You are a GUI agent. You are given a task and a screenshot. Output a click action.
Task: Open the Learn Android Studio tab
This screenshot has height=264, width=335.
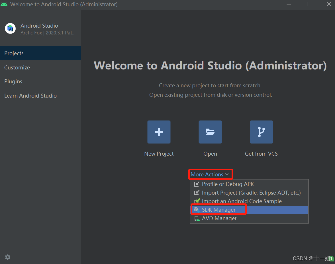pos(40,96)
